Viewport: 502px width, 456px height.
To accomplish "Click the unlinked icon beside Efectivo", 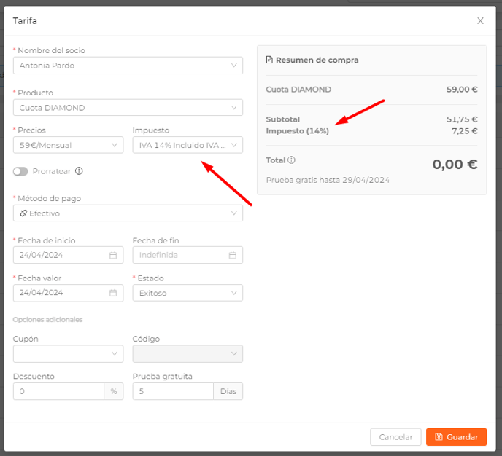I will (x=23, y=213).
